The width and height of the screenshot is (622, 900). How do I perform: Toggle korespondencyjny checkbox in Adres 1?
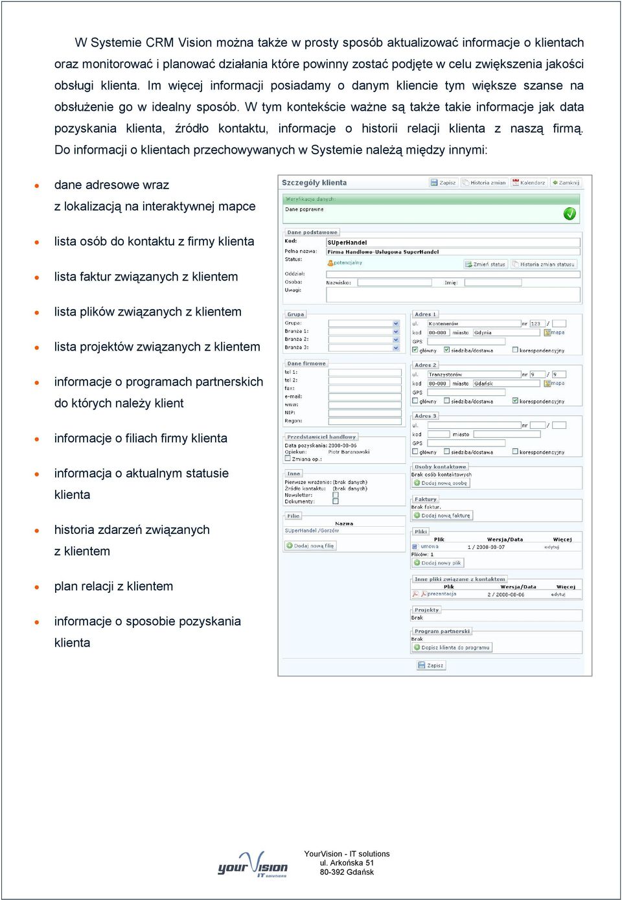(515, 350)
